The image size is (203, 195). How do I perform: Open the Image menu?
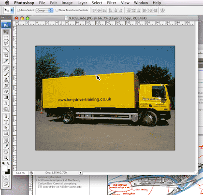click(67, 3)
